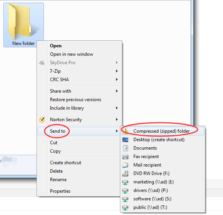223x215 pixels.
Task: Expand the Send to submenu arrow
Action: tap(117, 131)
